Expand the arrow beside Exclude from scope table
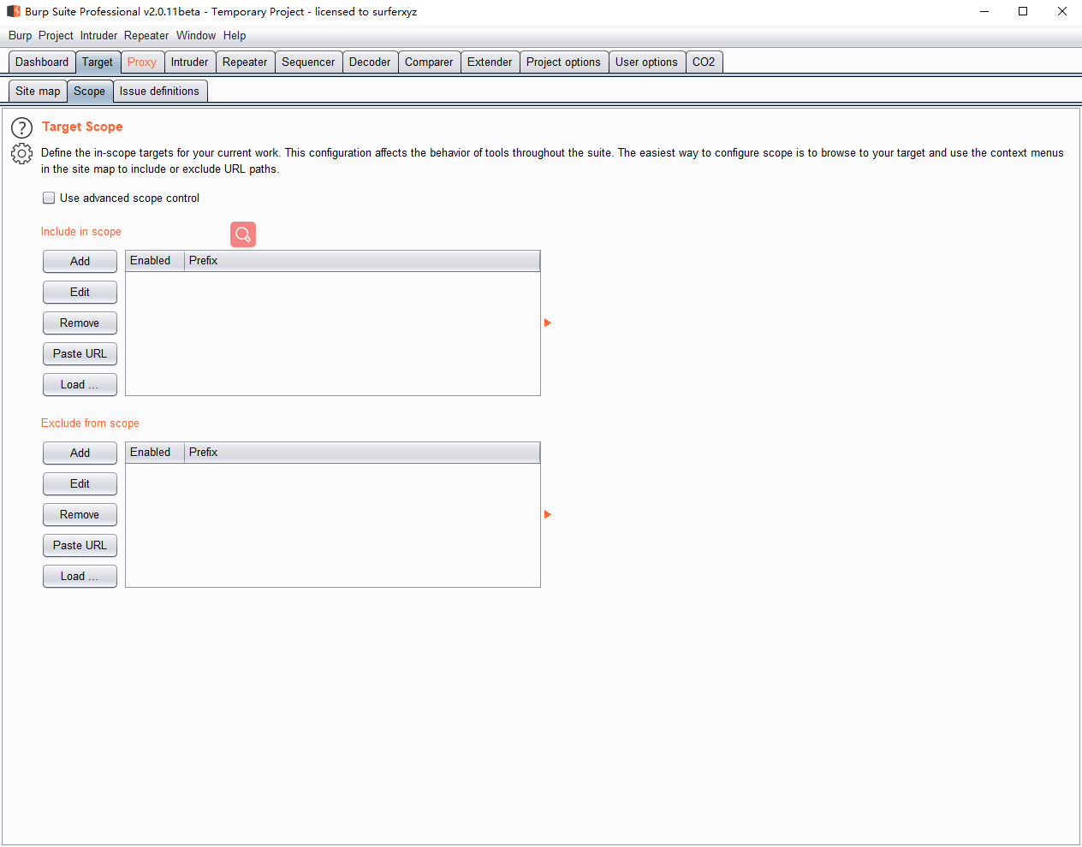 point(548,514)
